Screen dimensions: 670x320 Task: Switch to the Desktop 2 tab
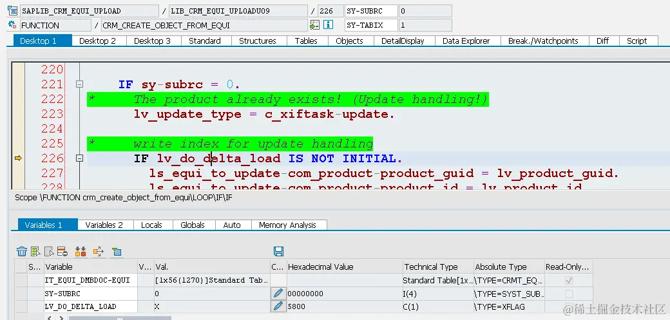coord(97,41)
